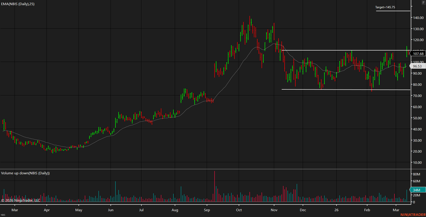Click the 10.00 price axis label
Image resolution: width=426 pixels, height=217 pixels.
(x=418, y=163)
